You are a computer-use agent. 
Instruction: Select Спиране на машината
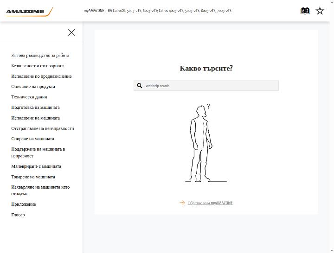32,139
